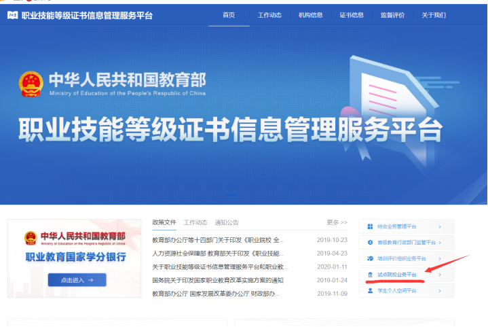The height and width of the screenshot is (327, 488).
Task: Open the 更多 >> link
Action: coord(337,222)
